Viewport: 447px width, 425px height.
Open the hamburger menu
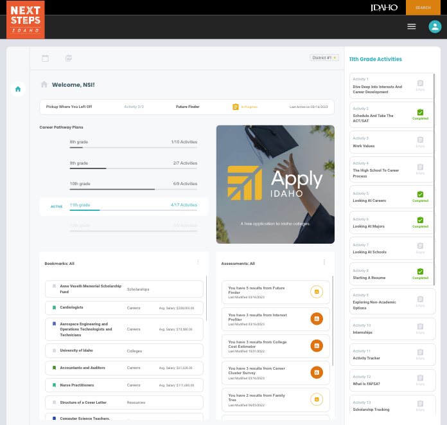412,26
